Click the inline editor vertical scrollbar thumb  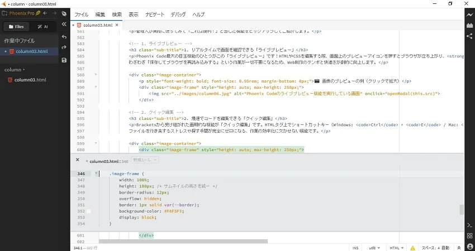coord(462,210)
